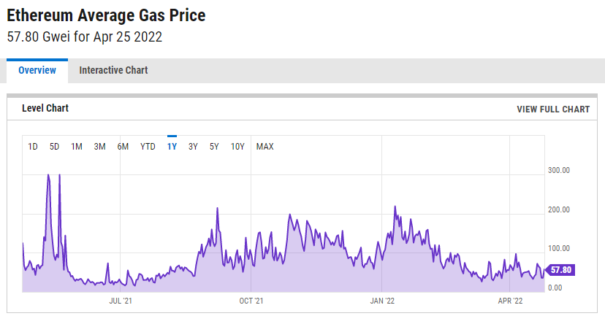
Task: Switch to the Overview tab
Action: tap(37, 71)
